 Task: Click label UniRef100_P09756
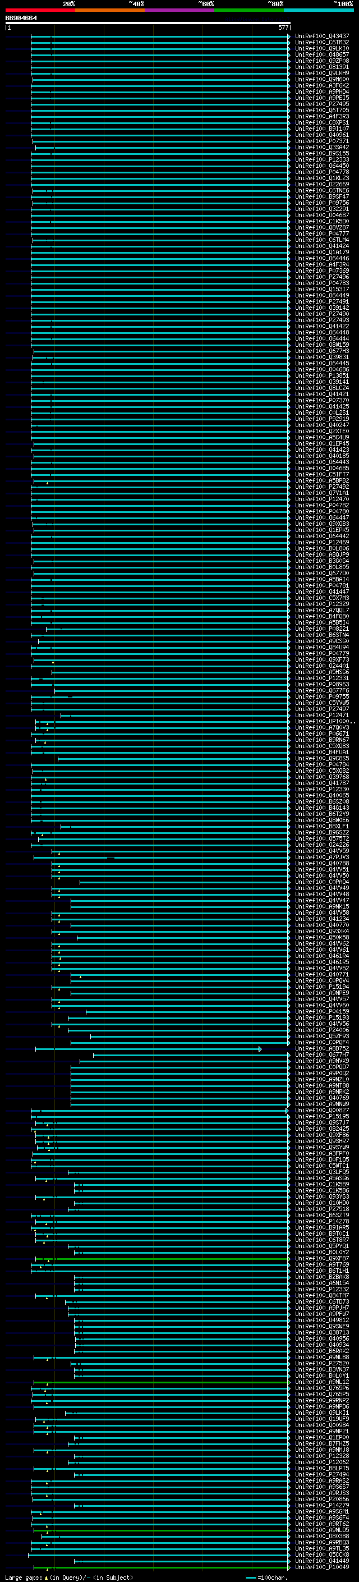click(x=322, y=203)
